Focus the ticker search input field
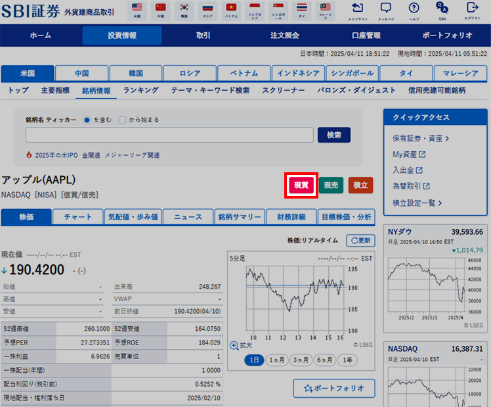Viewport: 491px width, 407px height. click(169, 135)
